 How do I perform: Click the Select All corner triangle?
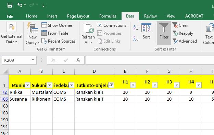pos(5,71)
